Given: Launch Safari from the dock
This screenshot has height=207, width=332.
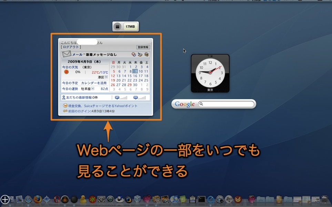Looking at the screenshot, I should tap(28, 199).
